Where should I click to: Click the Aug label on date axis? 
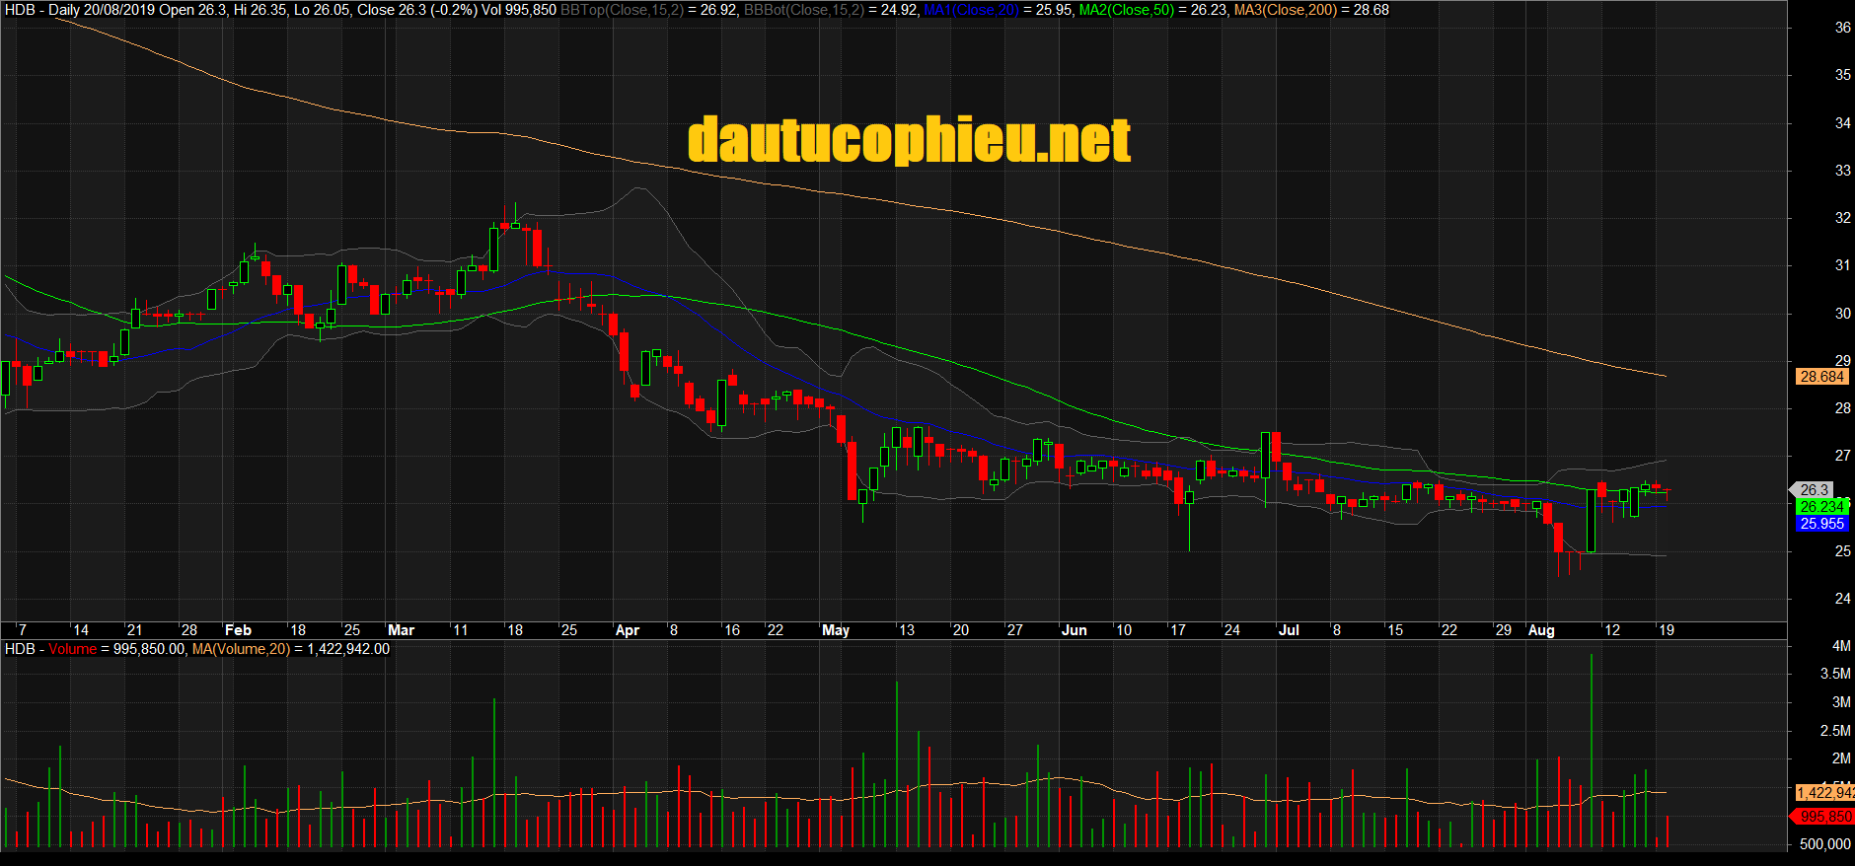[x=1540, y=630]
